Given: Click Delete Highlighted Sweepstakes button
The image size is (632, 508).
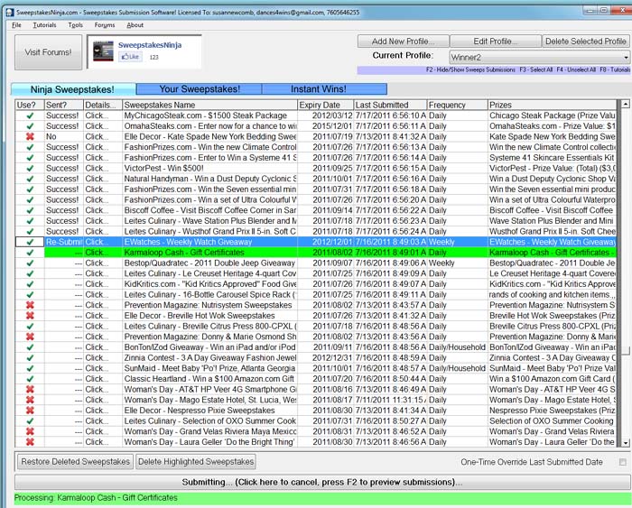Looking at the screenshot, I should (196, 462).
